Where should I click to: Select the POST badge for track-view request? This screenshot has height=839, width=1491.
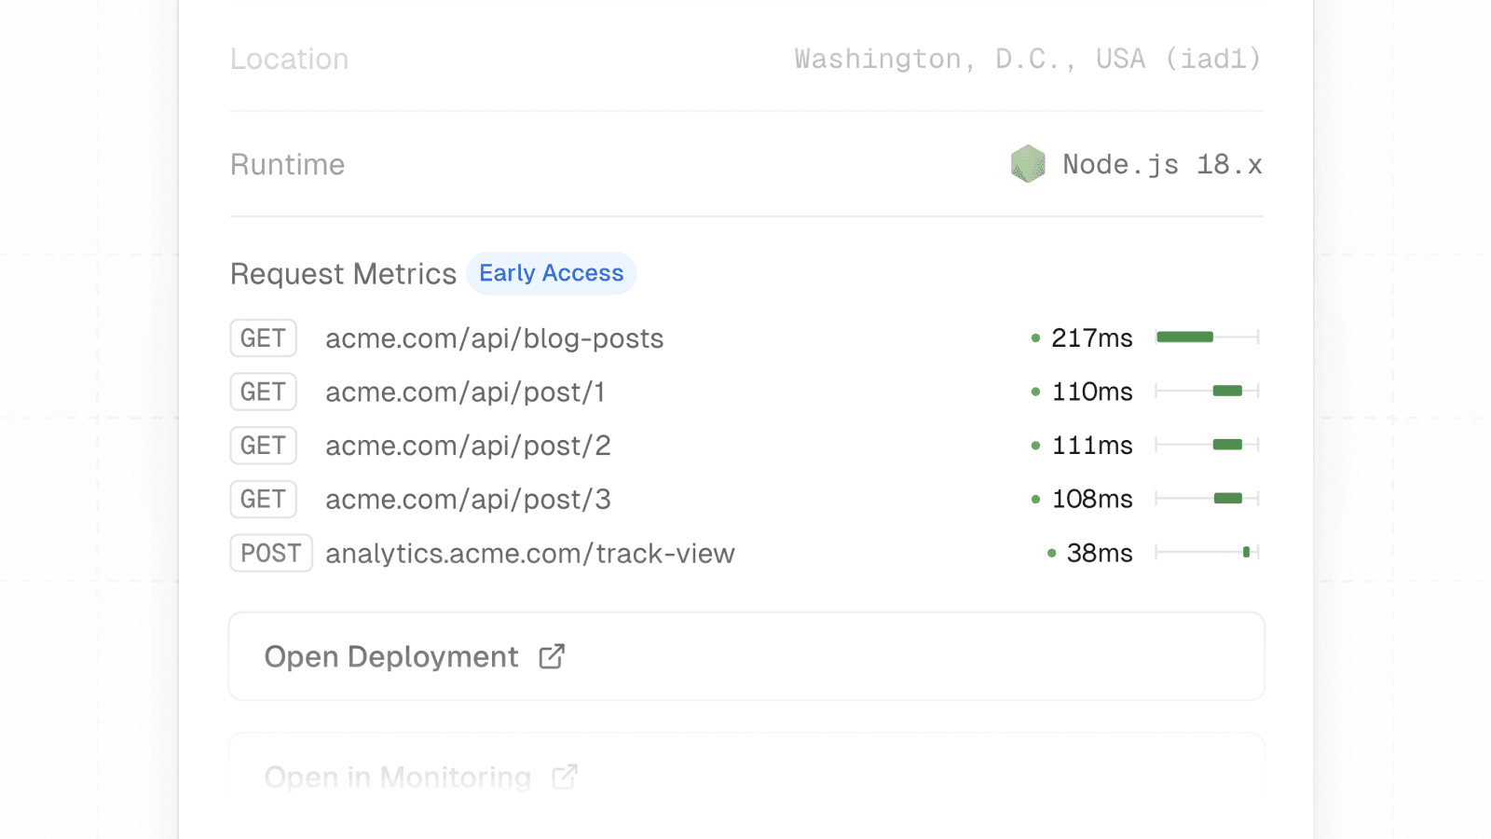click(271, 552)
